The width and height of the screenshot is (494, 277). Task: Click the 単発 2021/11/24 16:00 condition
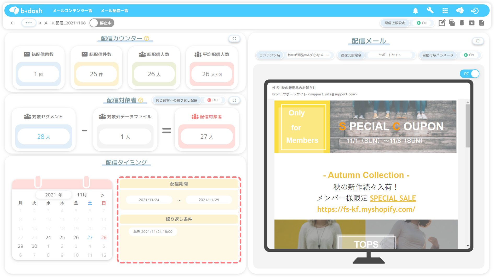(153, 232)
